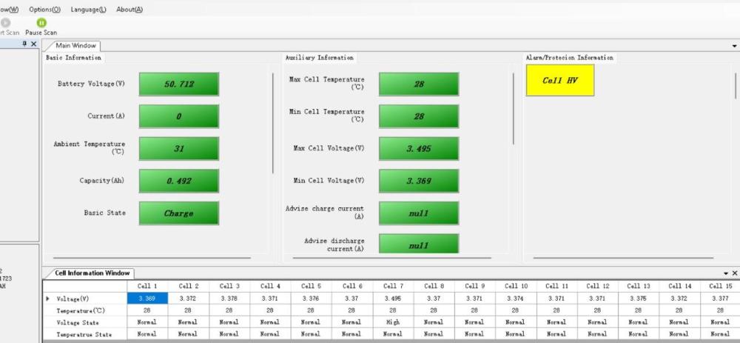Select Cell 7 voltage cell 3.495
Screen dimensions: 740x343
[393, 299]
